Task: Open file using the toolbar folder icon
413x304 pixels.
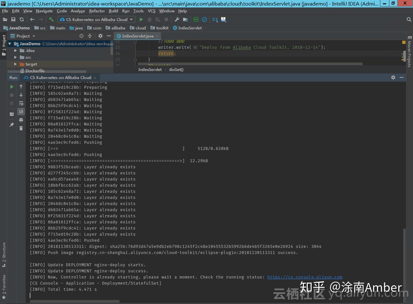Action: coord(5,19)
